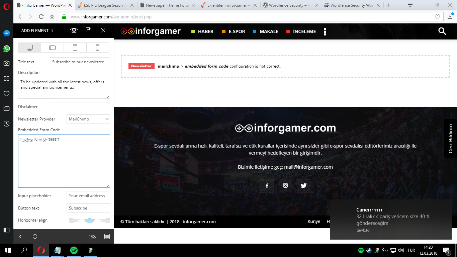Click the Title text input field
Viewport: 457px width, 257px height.
click(80, 62)
